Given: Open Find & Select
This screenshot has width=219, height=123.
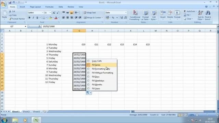Looking at the screenshot, I should [x=208, y=15].
